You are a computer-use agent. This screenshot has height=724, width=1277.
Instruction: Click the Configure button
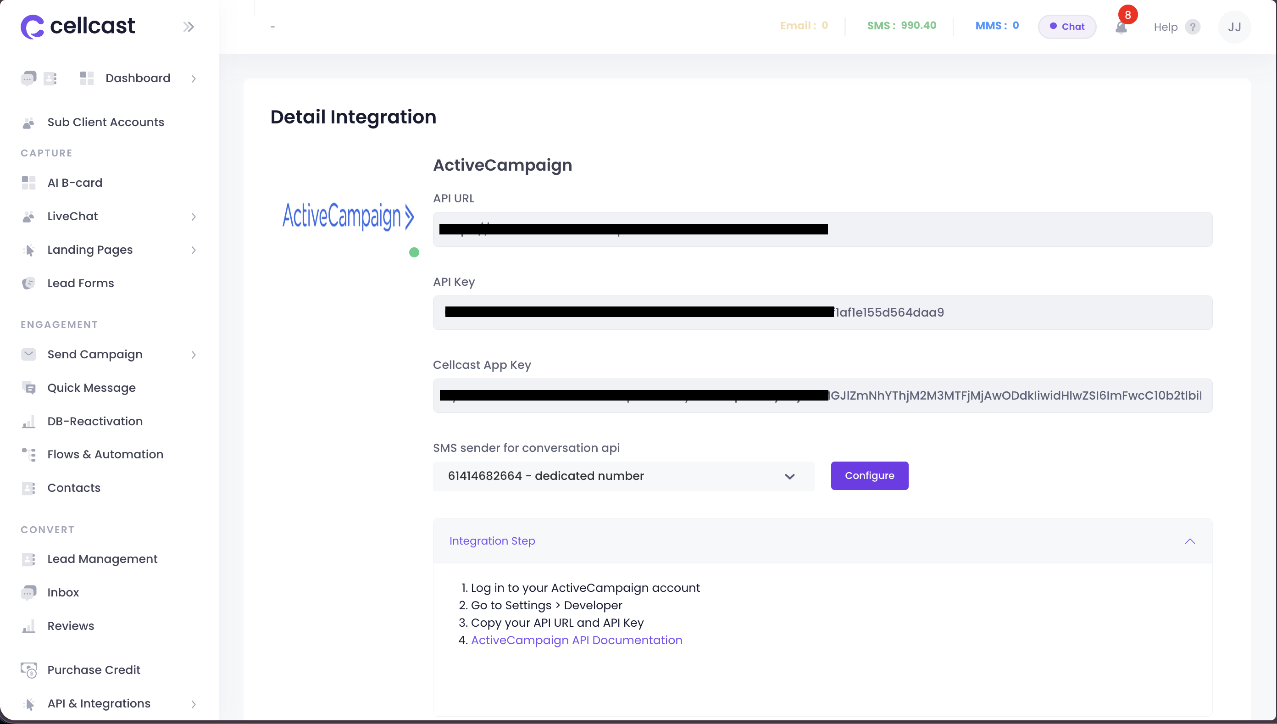[x=869, y=476]
